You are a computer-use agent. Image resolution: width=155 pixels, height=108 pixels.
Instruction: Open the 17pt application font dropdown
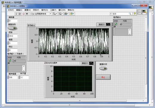point(41,14)
